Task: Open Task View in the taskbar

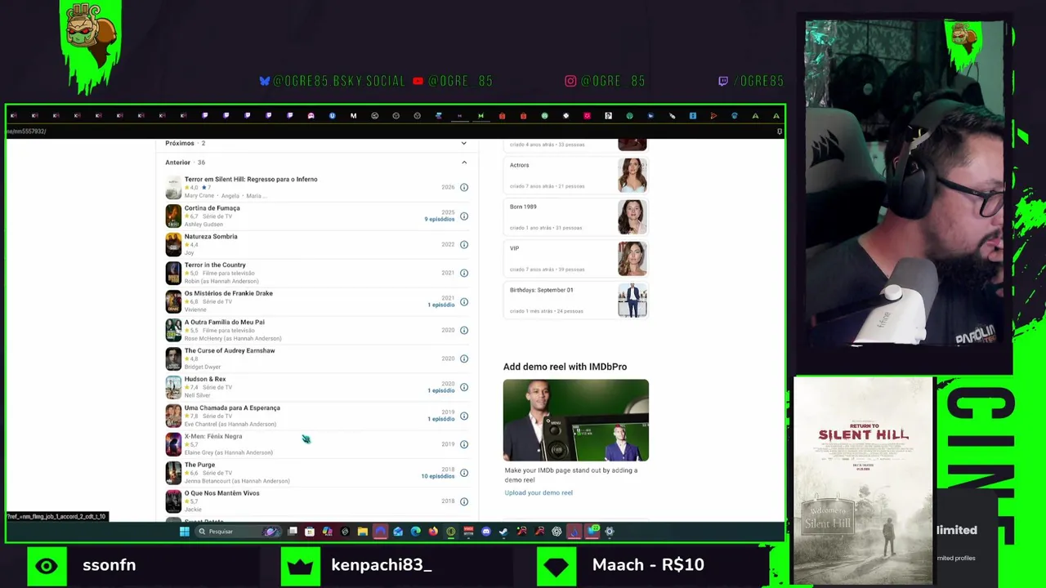Action: [x=292, y=532]
